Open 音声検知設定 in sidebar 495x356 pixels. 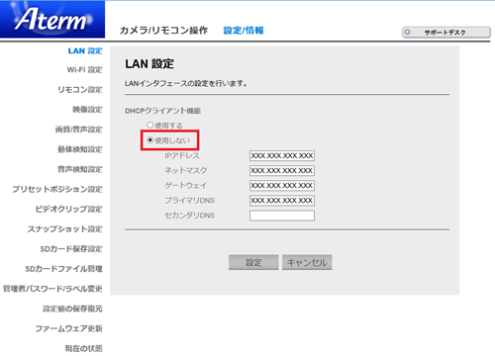[x=80, y=169]
